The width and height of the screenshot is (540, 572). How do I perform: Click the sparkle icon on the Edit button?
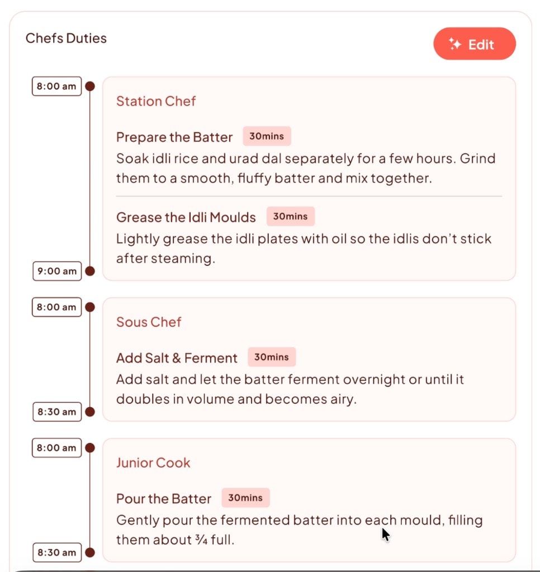(x=454, y=44)
